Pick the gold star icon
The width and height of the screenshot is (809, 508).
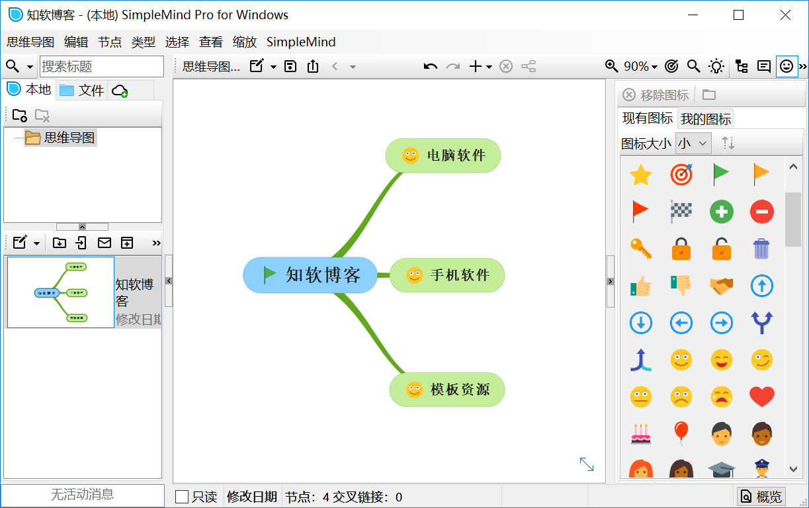point(641,175)
